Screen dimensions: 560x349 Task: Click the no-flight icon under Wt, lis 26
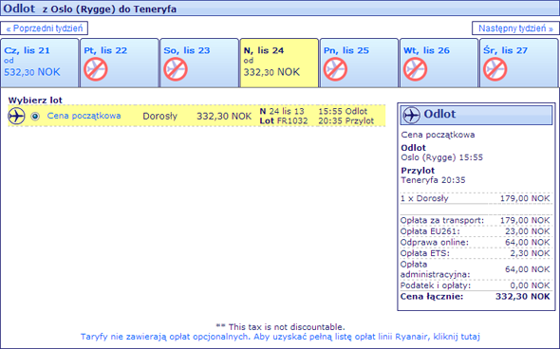(416, 69)
